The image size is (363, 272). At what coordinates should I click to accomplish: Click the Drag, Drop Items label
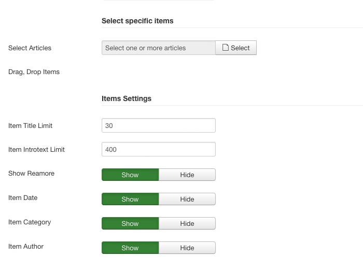34,71
